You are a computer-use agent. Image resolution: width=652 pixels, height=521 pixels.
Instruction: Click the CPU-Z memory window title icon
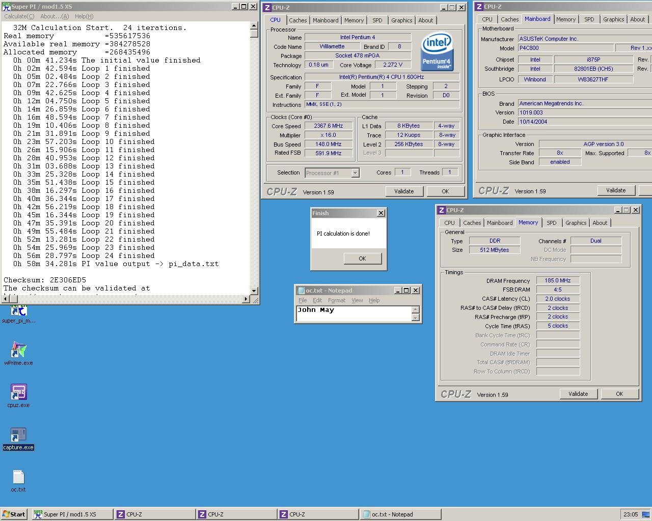tap(441, 210)
